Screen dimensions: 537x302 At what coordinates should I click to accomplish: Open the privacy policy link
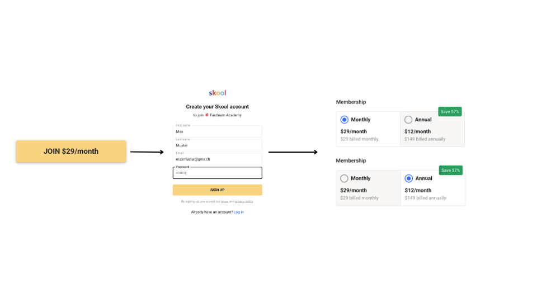(244, 201)
